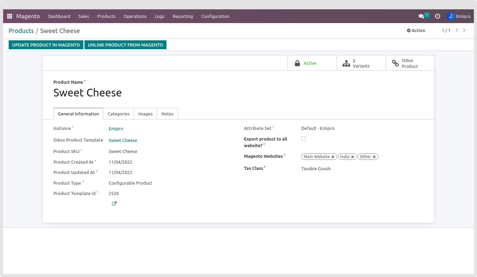Expand the Operations menu

[135, 16]
